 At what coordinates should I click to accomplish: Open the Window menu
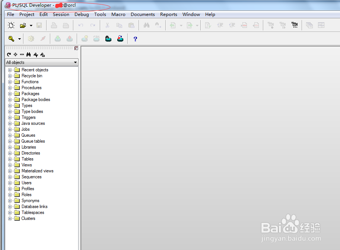tap(191, 14)
